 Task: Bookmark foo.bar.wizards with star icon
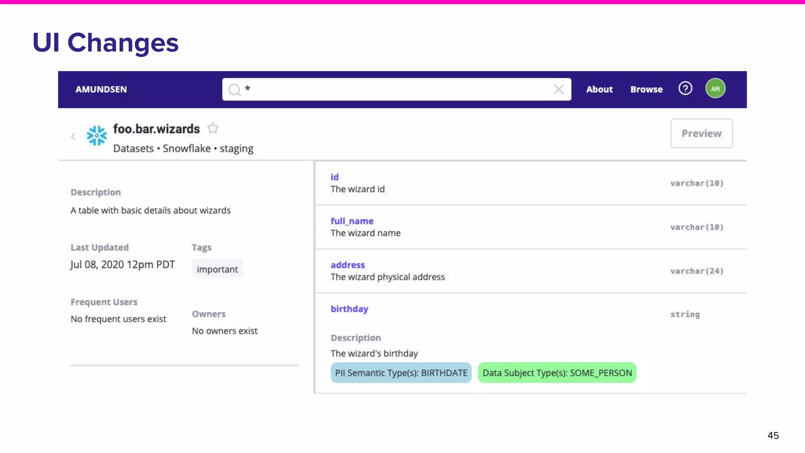[213, 128]
